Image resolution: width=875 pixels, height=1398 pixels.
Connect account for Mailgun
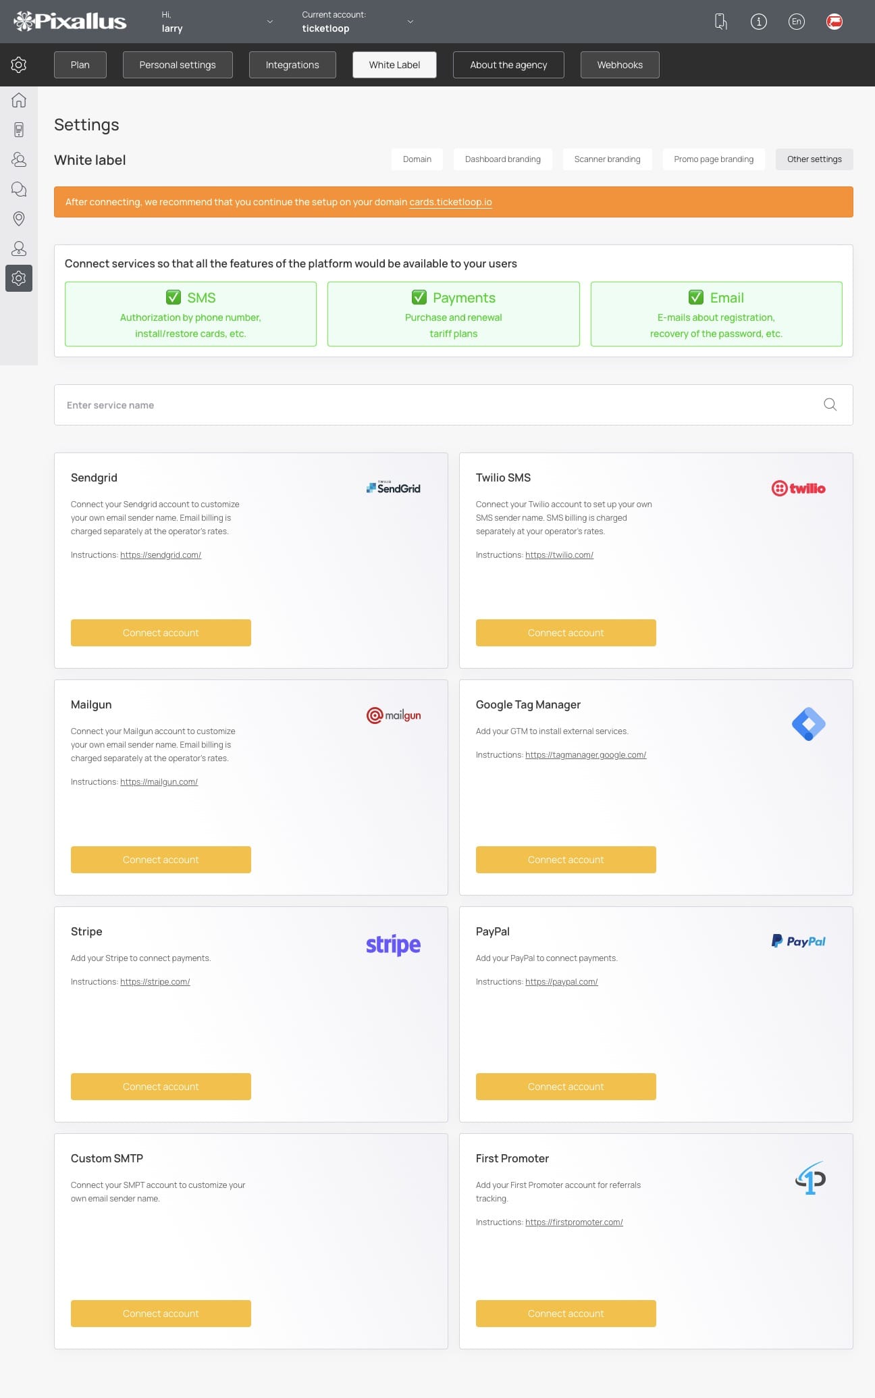point(161,860)
